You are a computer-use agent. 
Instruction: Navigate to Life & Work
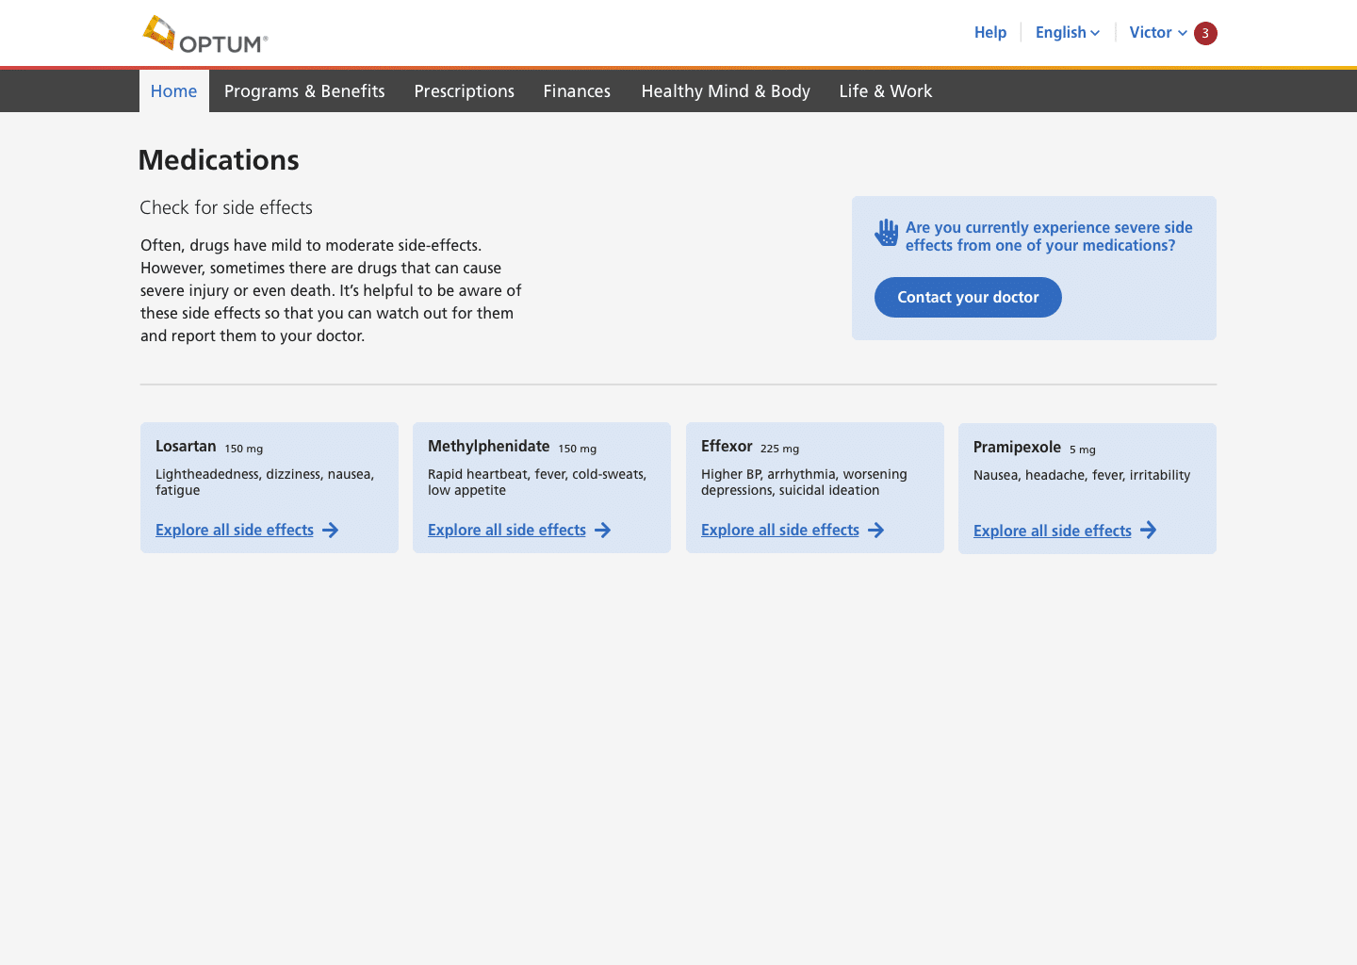pyautogui.click(x=885, y=91)
